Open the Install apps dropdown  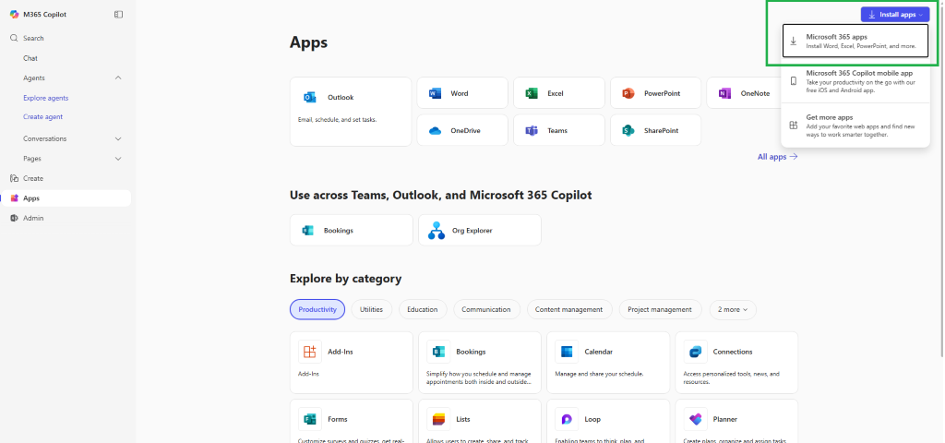click(895, 15)
